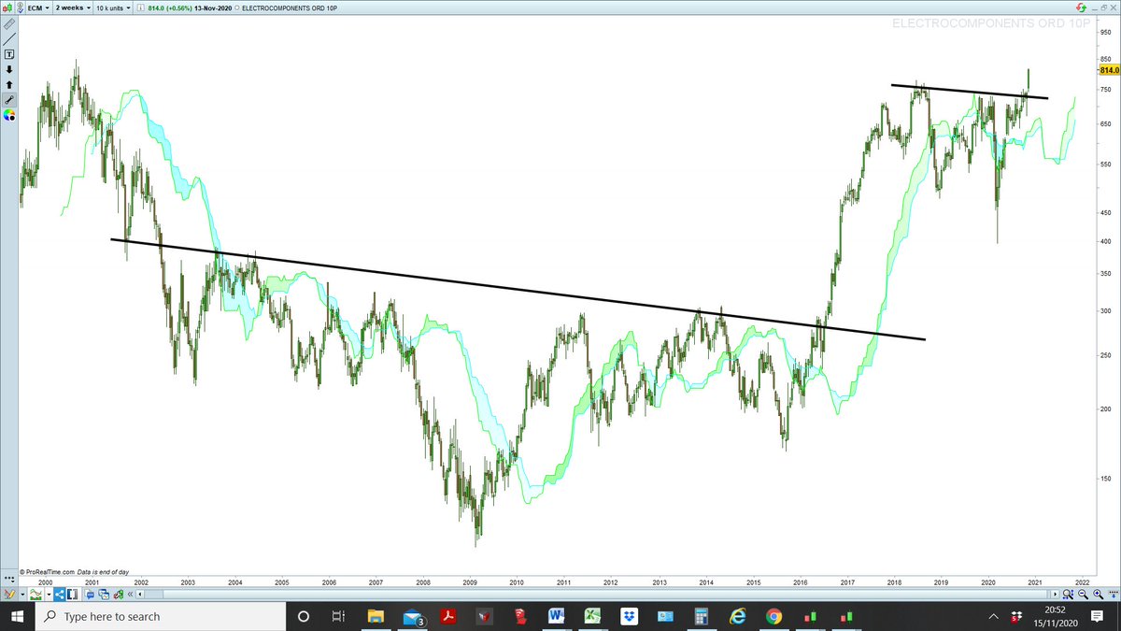1121x631 pixels.
Task: Open the 10 k units dropdown
Action: pyautogui.click(x=113, y=7)
